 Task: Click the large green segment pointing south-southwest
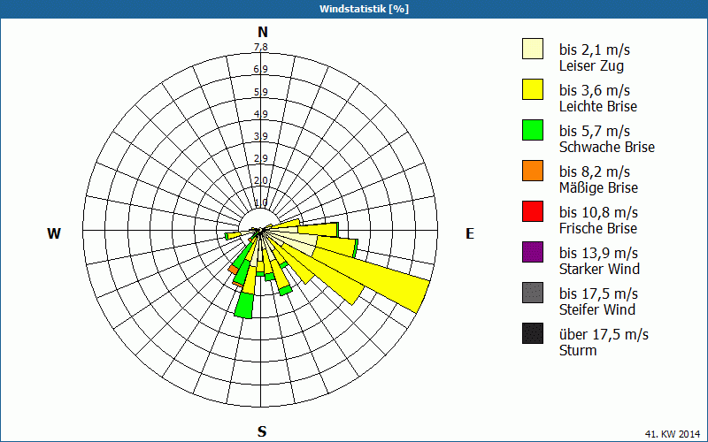(x=244, y=306)
